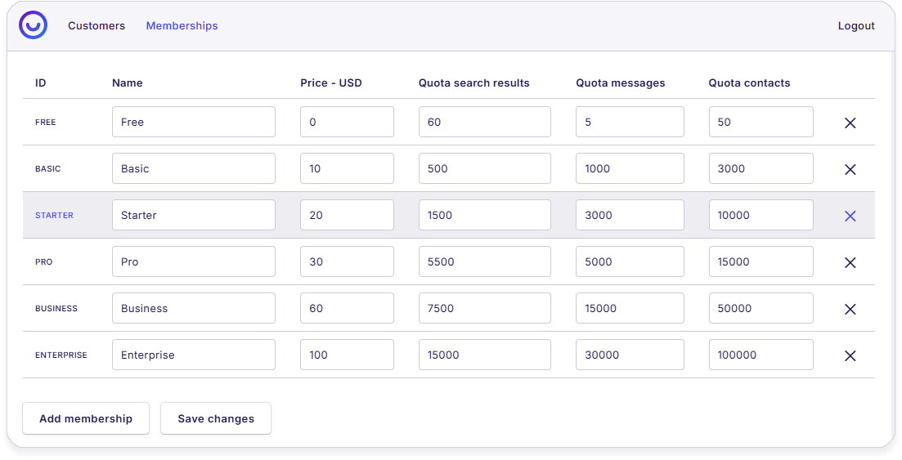
Task: Click the Save changes button
Action: [216, 418]
